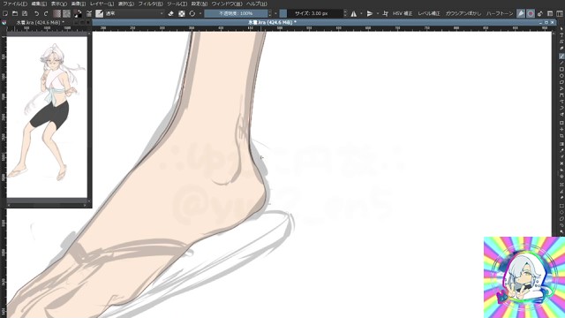565x318 pixels.
Task: Reload the original brush preset
Action: pos(192,14)
